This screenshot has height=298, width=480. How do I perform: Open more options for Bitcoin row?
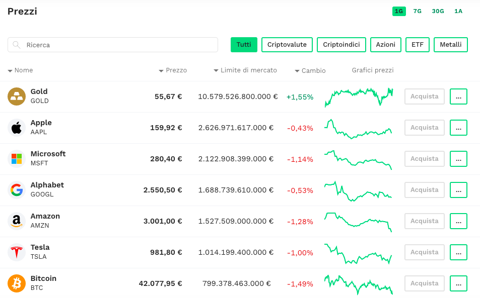click(458, 283)
